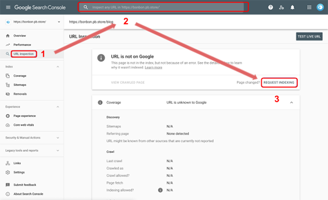Screen dimensions: 328x200
Task: Click the Links network icon
Action: click(8, 163)
